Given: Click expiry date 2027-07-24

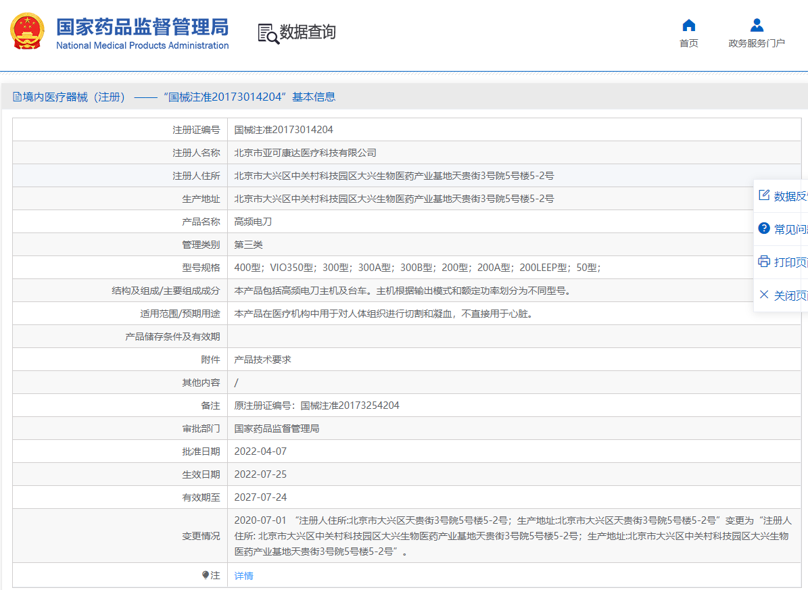Looking at the screenshot, I should point(260,498).
